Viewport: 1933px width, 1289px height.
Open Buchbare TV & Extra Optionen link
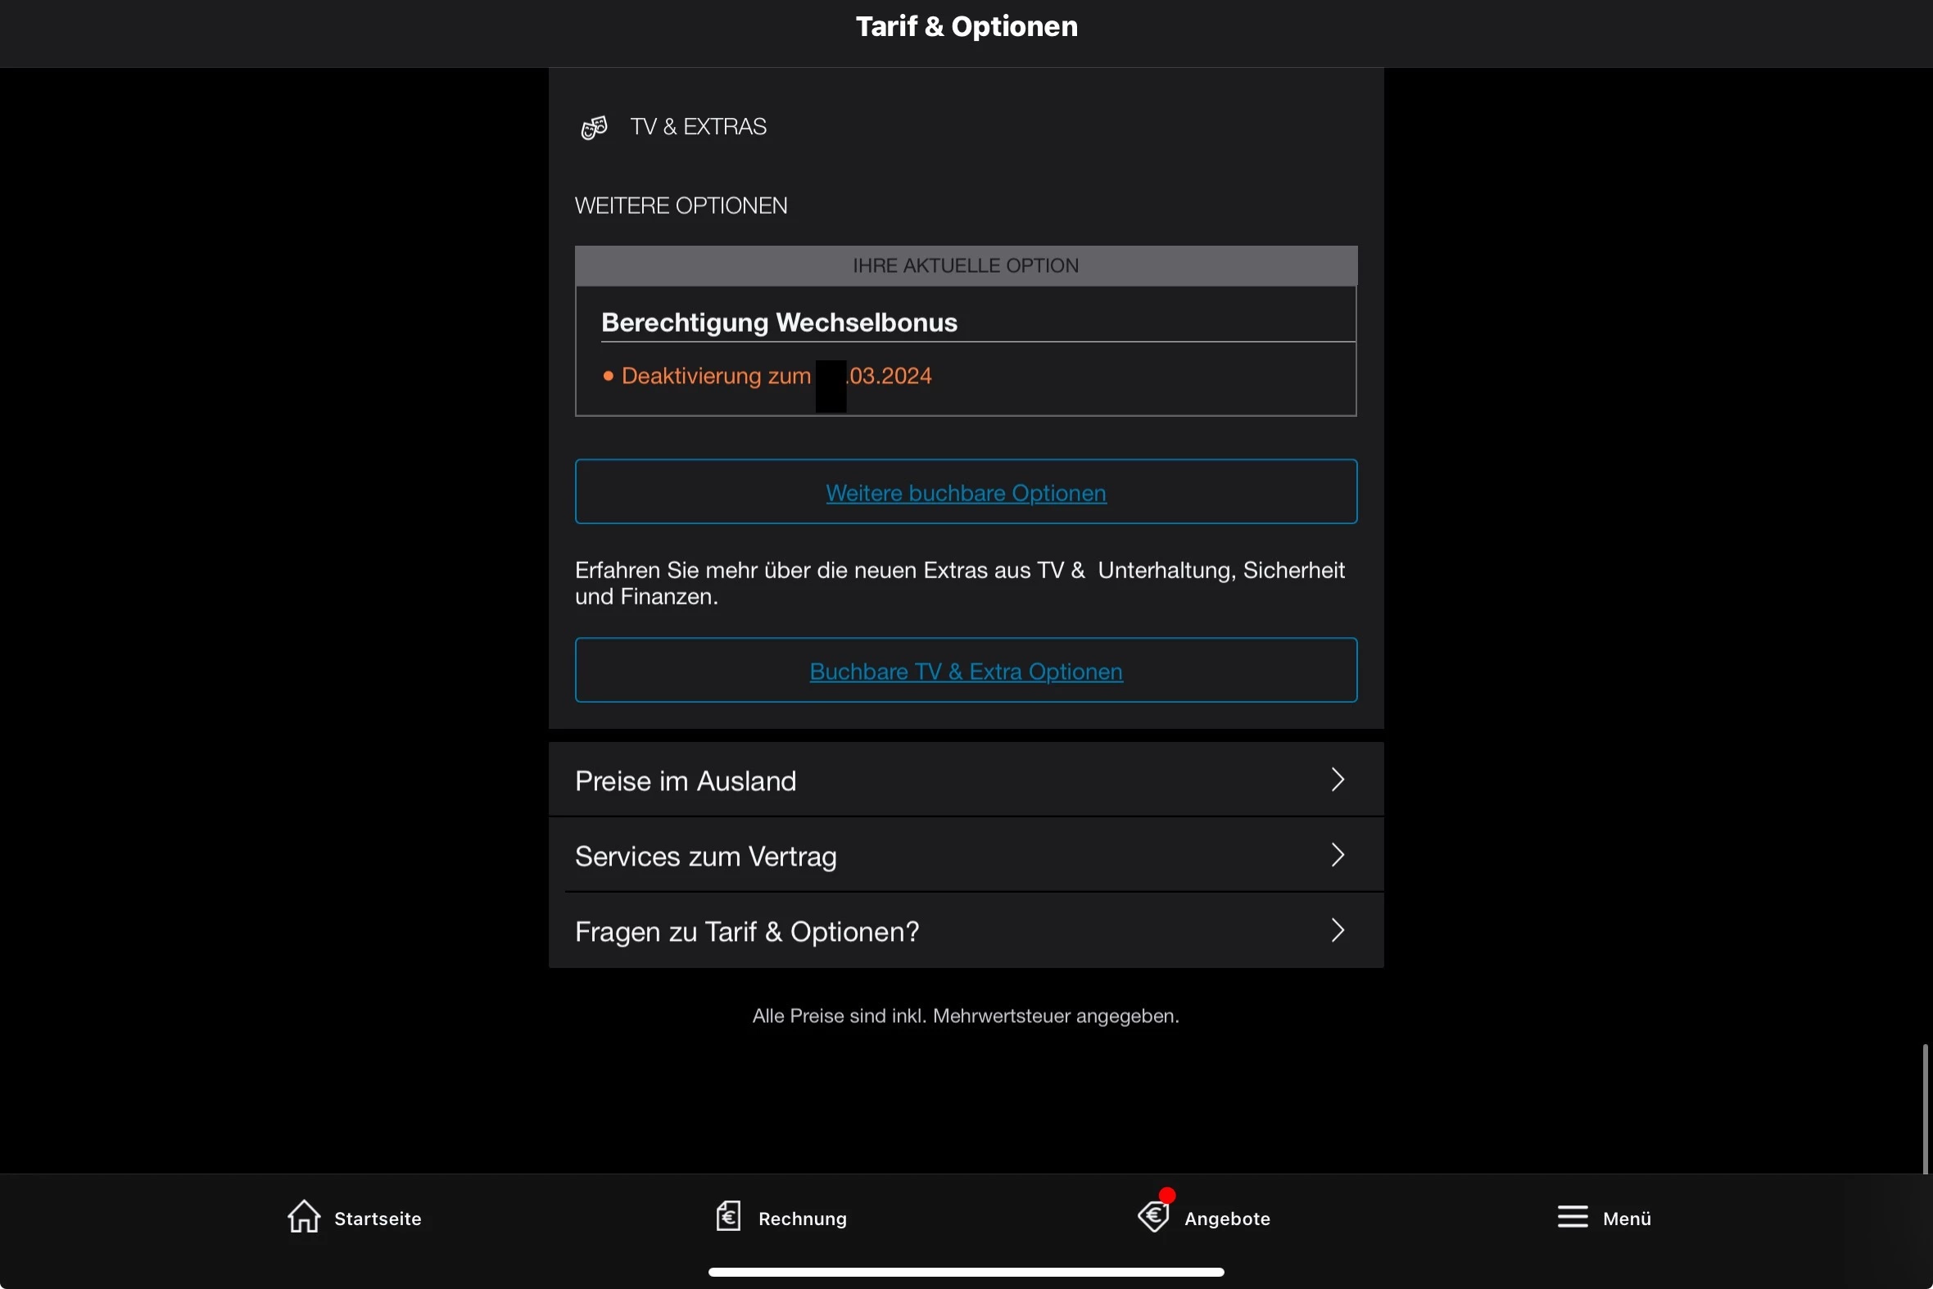pos(966,672)
